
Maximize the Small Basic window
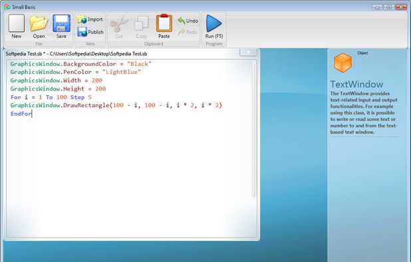[x=389, y=7]
